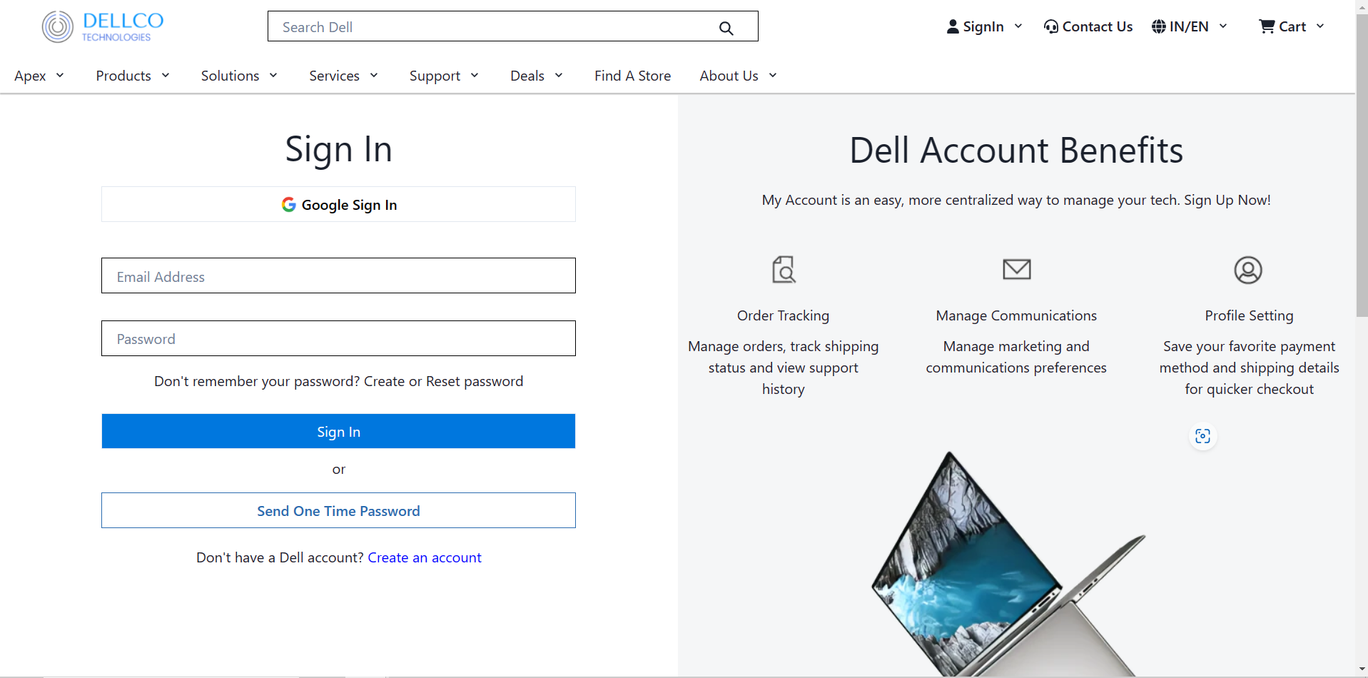
Task: Open the Services menu
Action: pos(334,76)
